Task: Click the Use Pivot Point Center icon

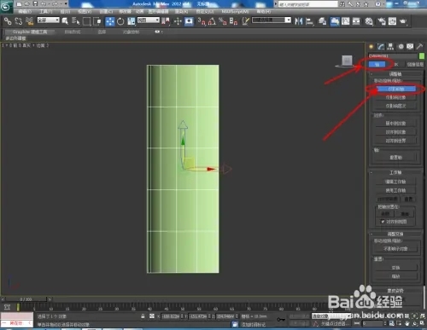Action: pyautogui.click(x=166, y=21)
